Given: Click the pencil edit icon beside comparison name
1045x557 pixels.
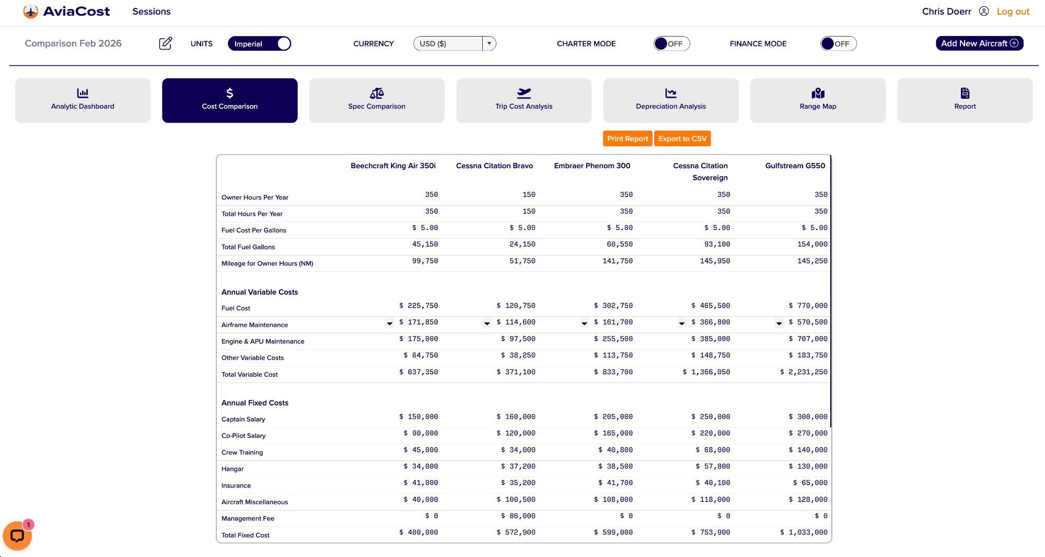Looking at the screenshot, I should pyautogui.click(x=165, y=43).
